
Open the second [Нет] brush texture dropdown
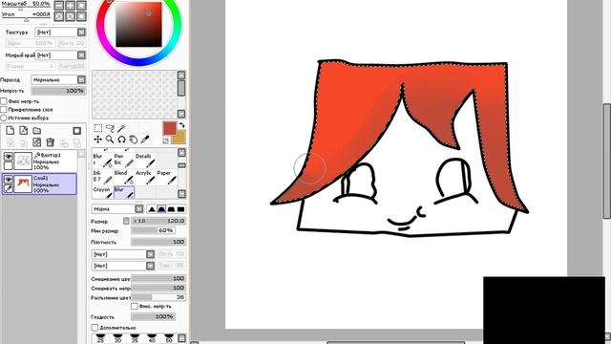click(123, 266)
